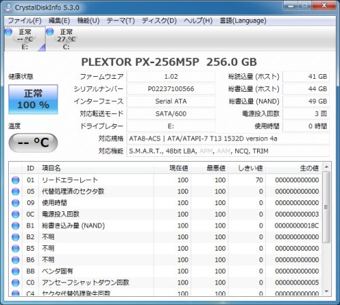
Task: Click the CrystalDiskInfo app icon in title bar
Action: point(8,7)
